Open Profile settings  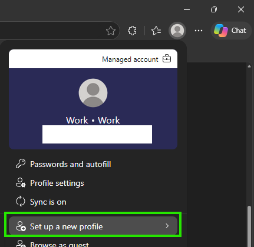93,183
